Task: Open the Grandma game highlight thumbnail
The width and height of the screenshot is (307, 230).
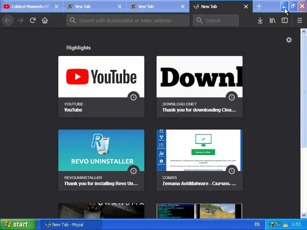Action: [x=101, y=210]
